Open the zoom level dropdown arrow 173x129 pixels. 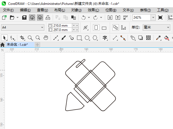point(153,18)
